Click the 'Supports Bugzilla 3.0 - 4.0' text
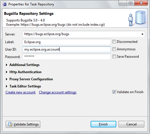Viewport: 150px width, 134px height. point(25,20)
